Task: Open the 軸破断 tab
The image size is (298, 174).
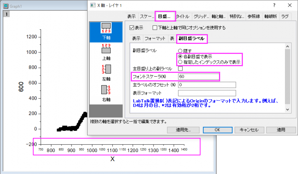Action: [271, 16]
